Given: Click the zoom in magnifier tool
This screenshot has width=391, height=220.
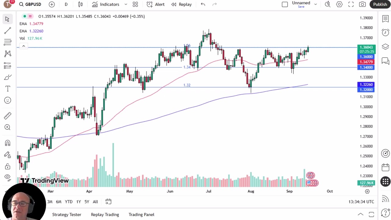Looking at the screenshot, I should [8, 127].
